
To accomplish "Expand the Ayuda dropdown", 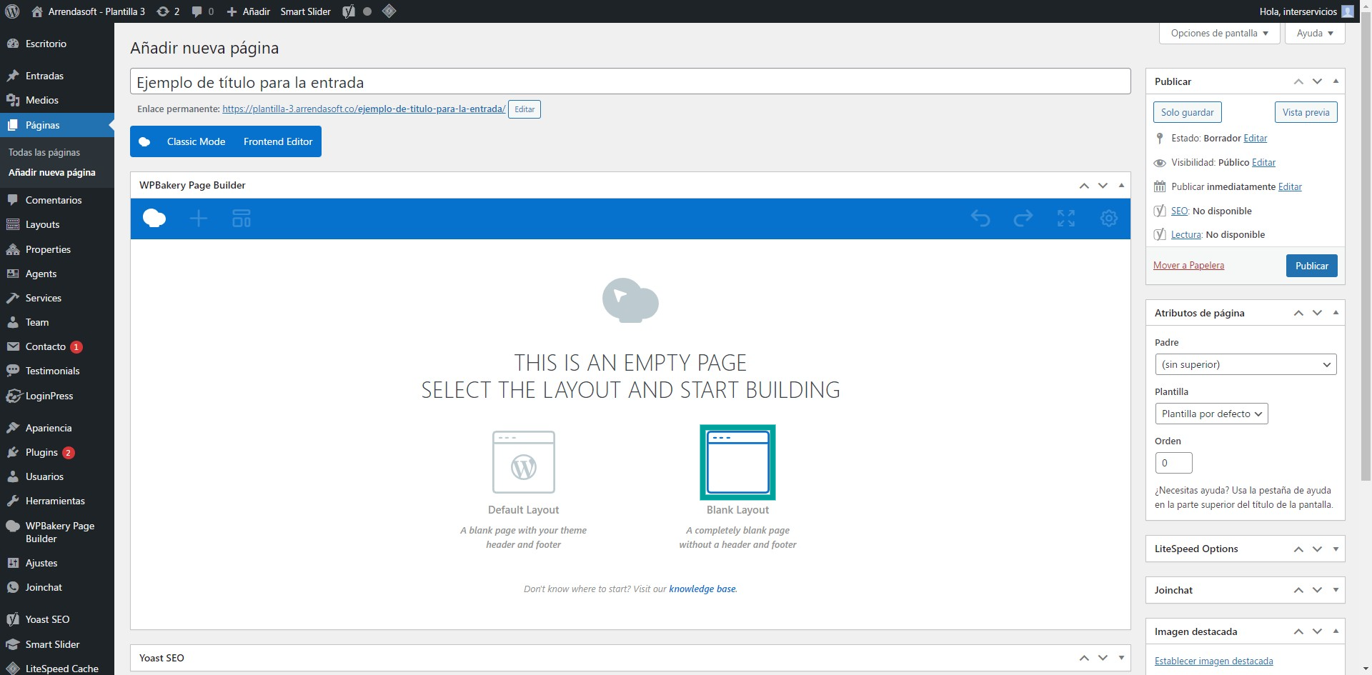I will click(1315, 33).
